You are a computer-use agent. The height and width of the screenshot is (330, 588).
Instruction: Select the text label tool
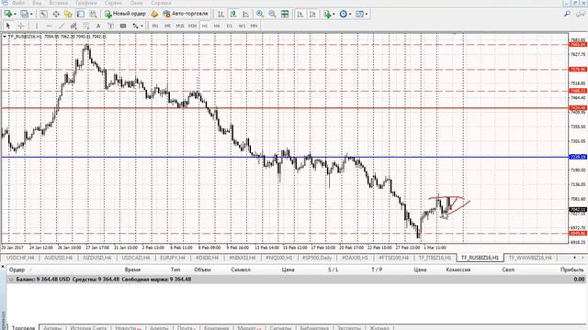[110, 26]
